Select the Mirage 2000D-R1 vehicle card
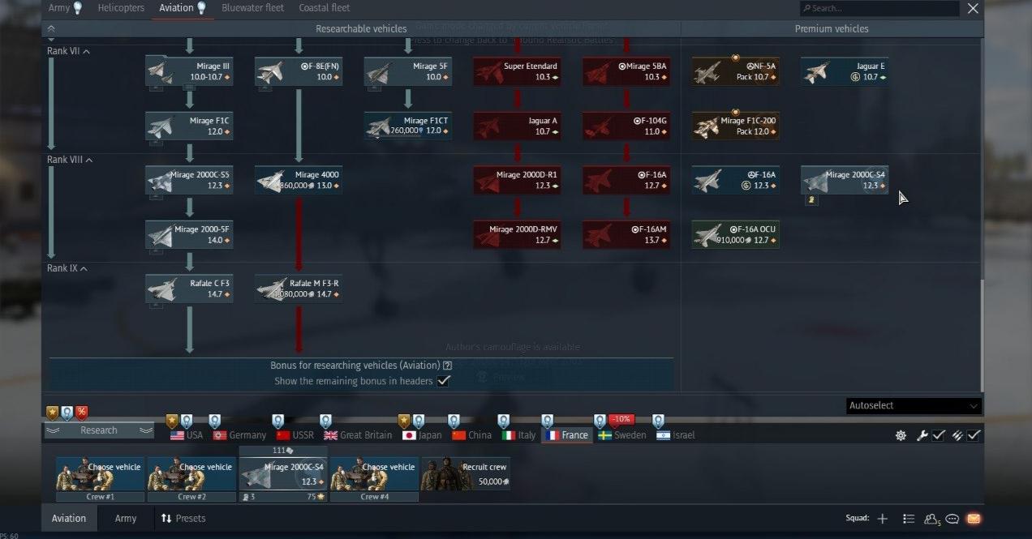 click(x=518, y=180)
